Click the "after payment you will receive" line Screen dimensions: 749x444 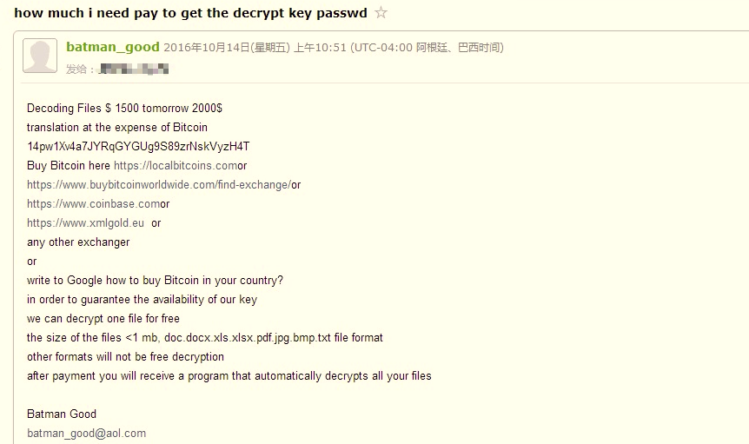click(229, 376)
